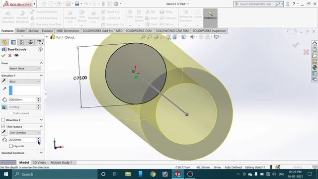Click Zoom to Fit in the view toolbar
Viewport: 318px width, 179px height.
click(x=144, y=37)
